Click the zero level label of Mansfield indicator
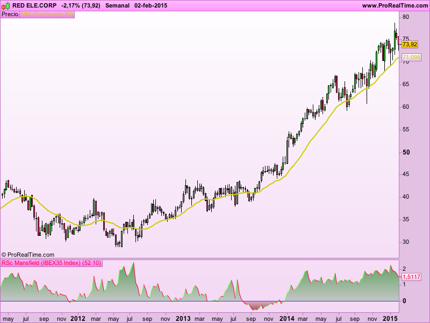 404,301
